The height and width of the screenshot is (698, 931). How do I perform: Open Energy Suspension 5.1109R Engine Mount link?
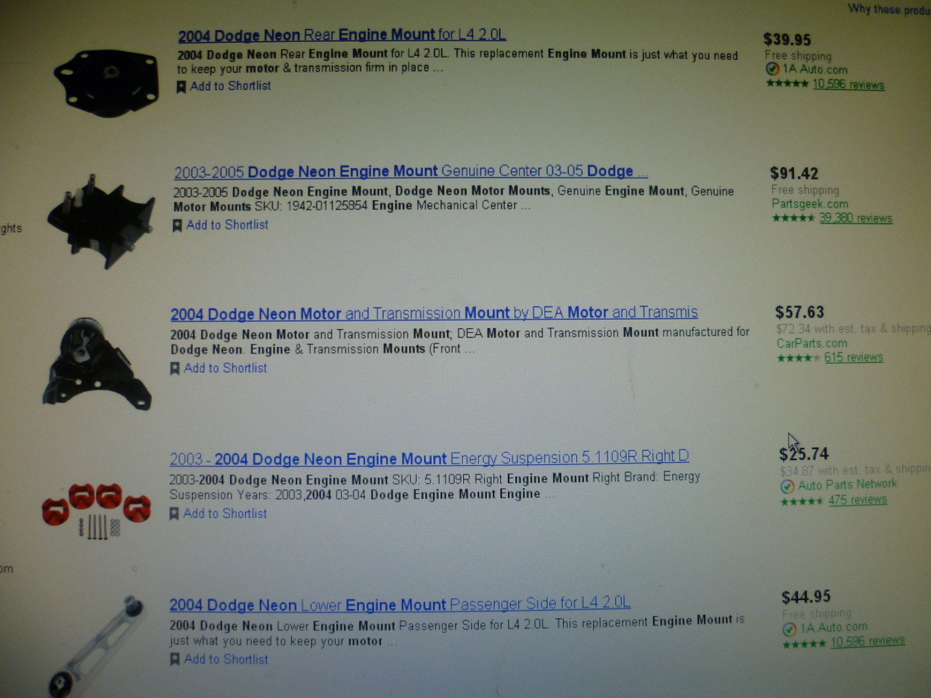[429, 458]
